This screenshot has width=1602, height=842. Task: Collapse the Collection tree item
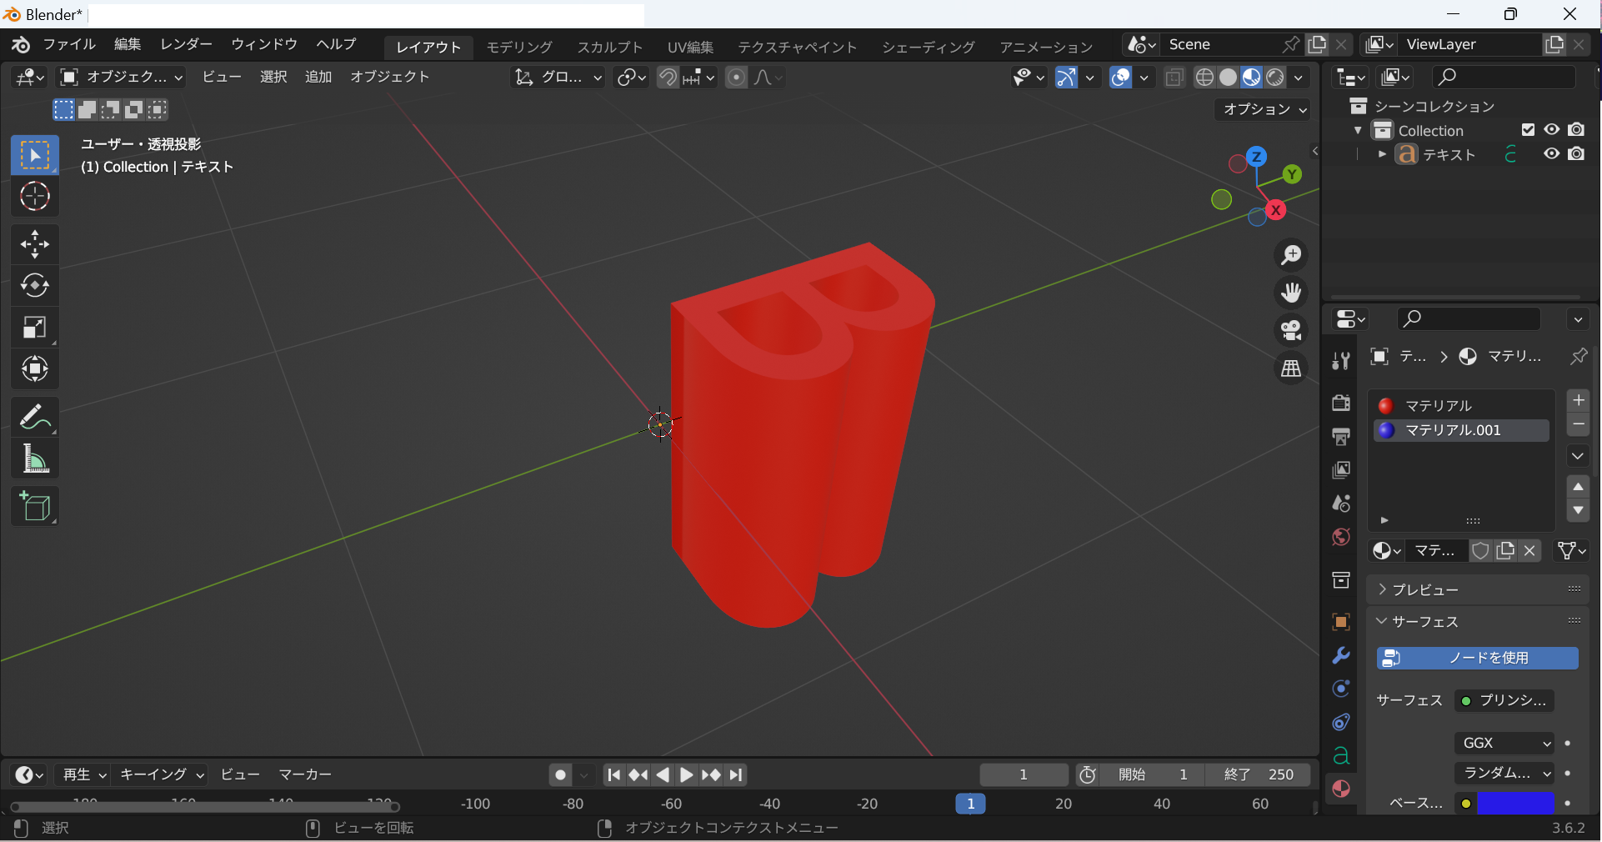point(1359,130)
